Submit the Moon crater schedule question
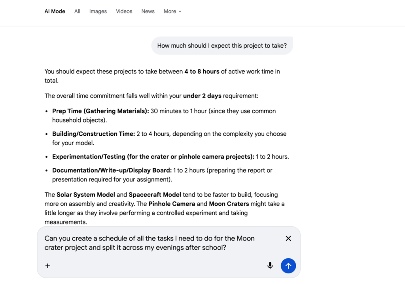The image size is (405, 284). [288, 266]
